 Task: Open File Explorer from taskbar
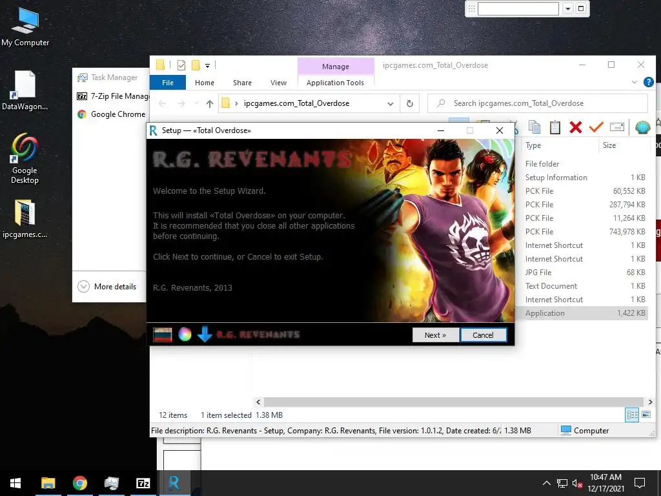[x=48, y=483]
